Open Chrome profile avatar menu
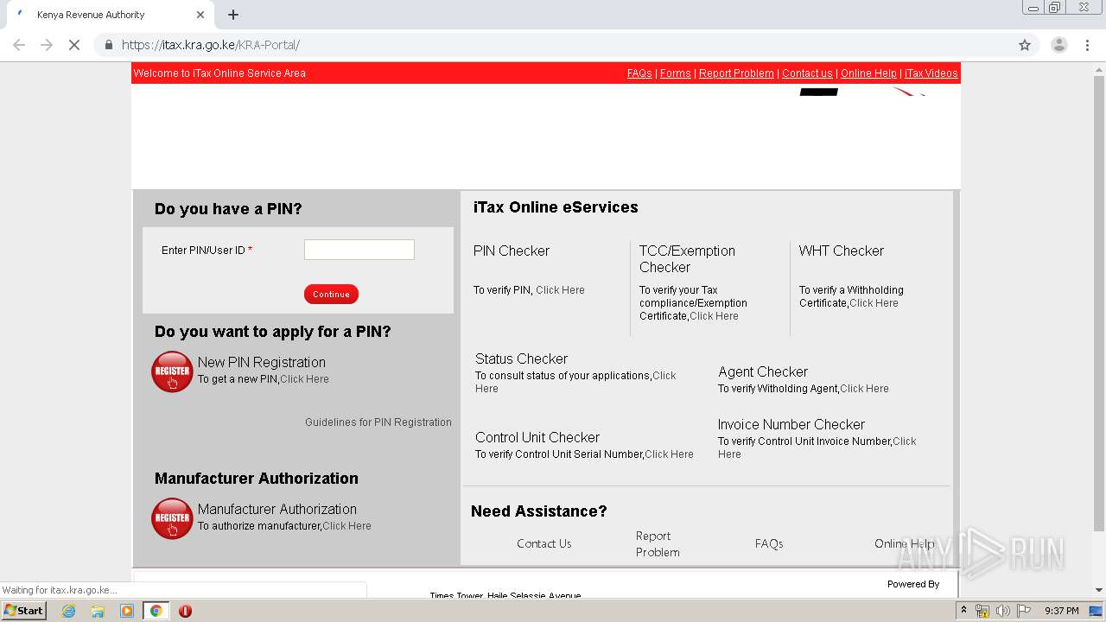The height and width of the screenshot is (622, 1106). 1058,45
